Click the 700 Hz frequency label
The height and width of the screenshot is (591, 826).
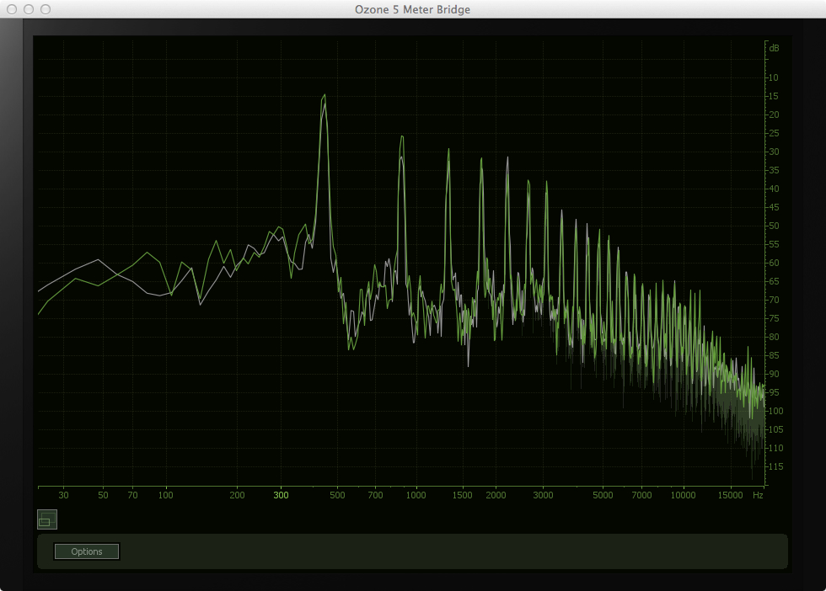[x=375, y=495]
